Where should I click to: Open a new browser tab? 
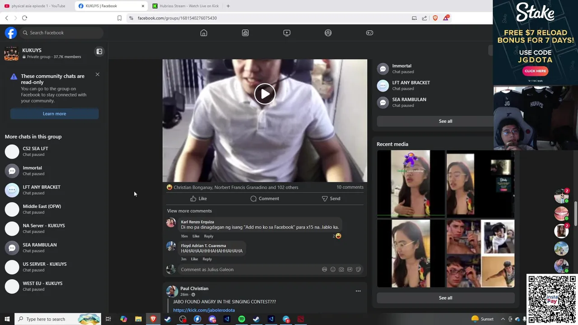(228, 6)
